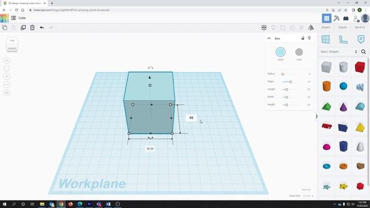Open the Bricks mode icon
This screenshot has height=208, width=370.
tap(346, 18)
